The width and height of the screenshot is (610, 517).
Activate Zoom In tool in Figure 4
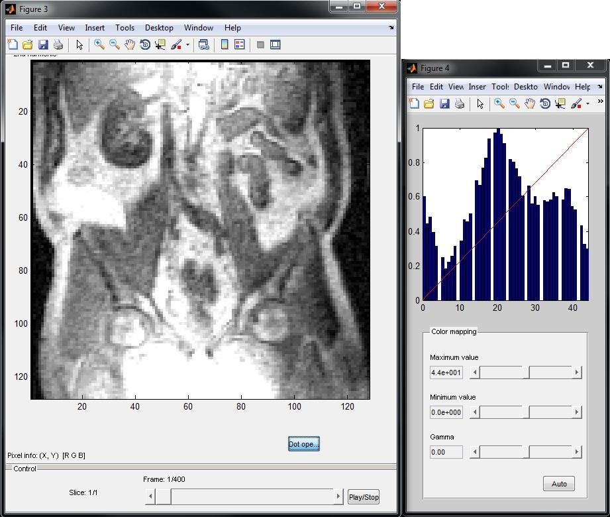pyautogui.click(x=499, y=103)
